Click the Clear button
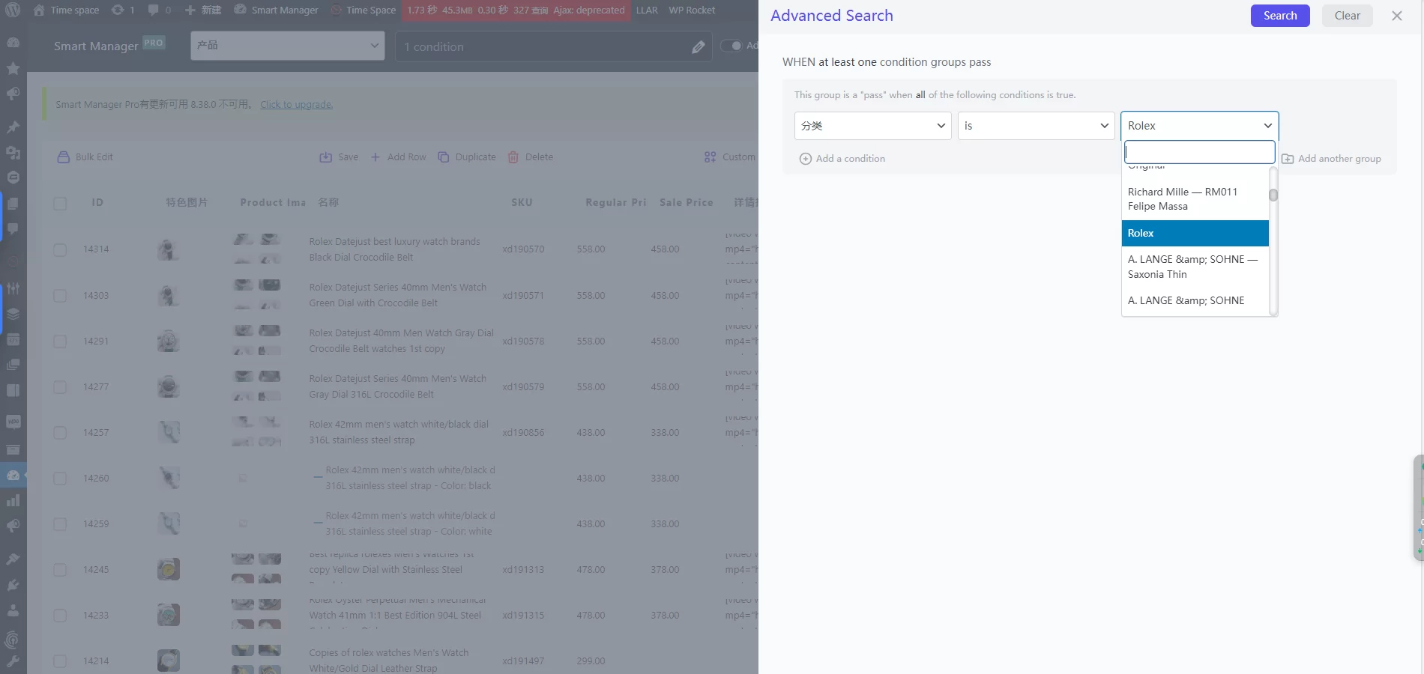The height and width of the screenshot is (674, 1424). pyautogui.click(x=1347, y=16)
